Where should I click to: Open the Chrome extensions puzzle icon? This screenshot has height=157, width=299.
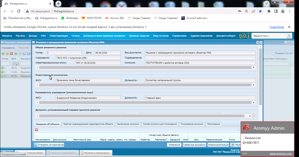(x=269, y=11)
